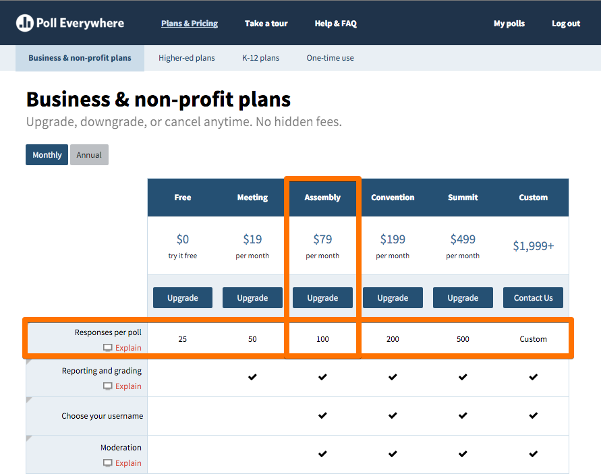Click Responses per poll row label
Screen dimensions: 601x474
click(108, 332)
